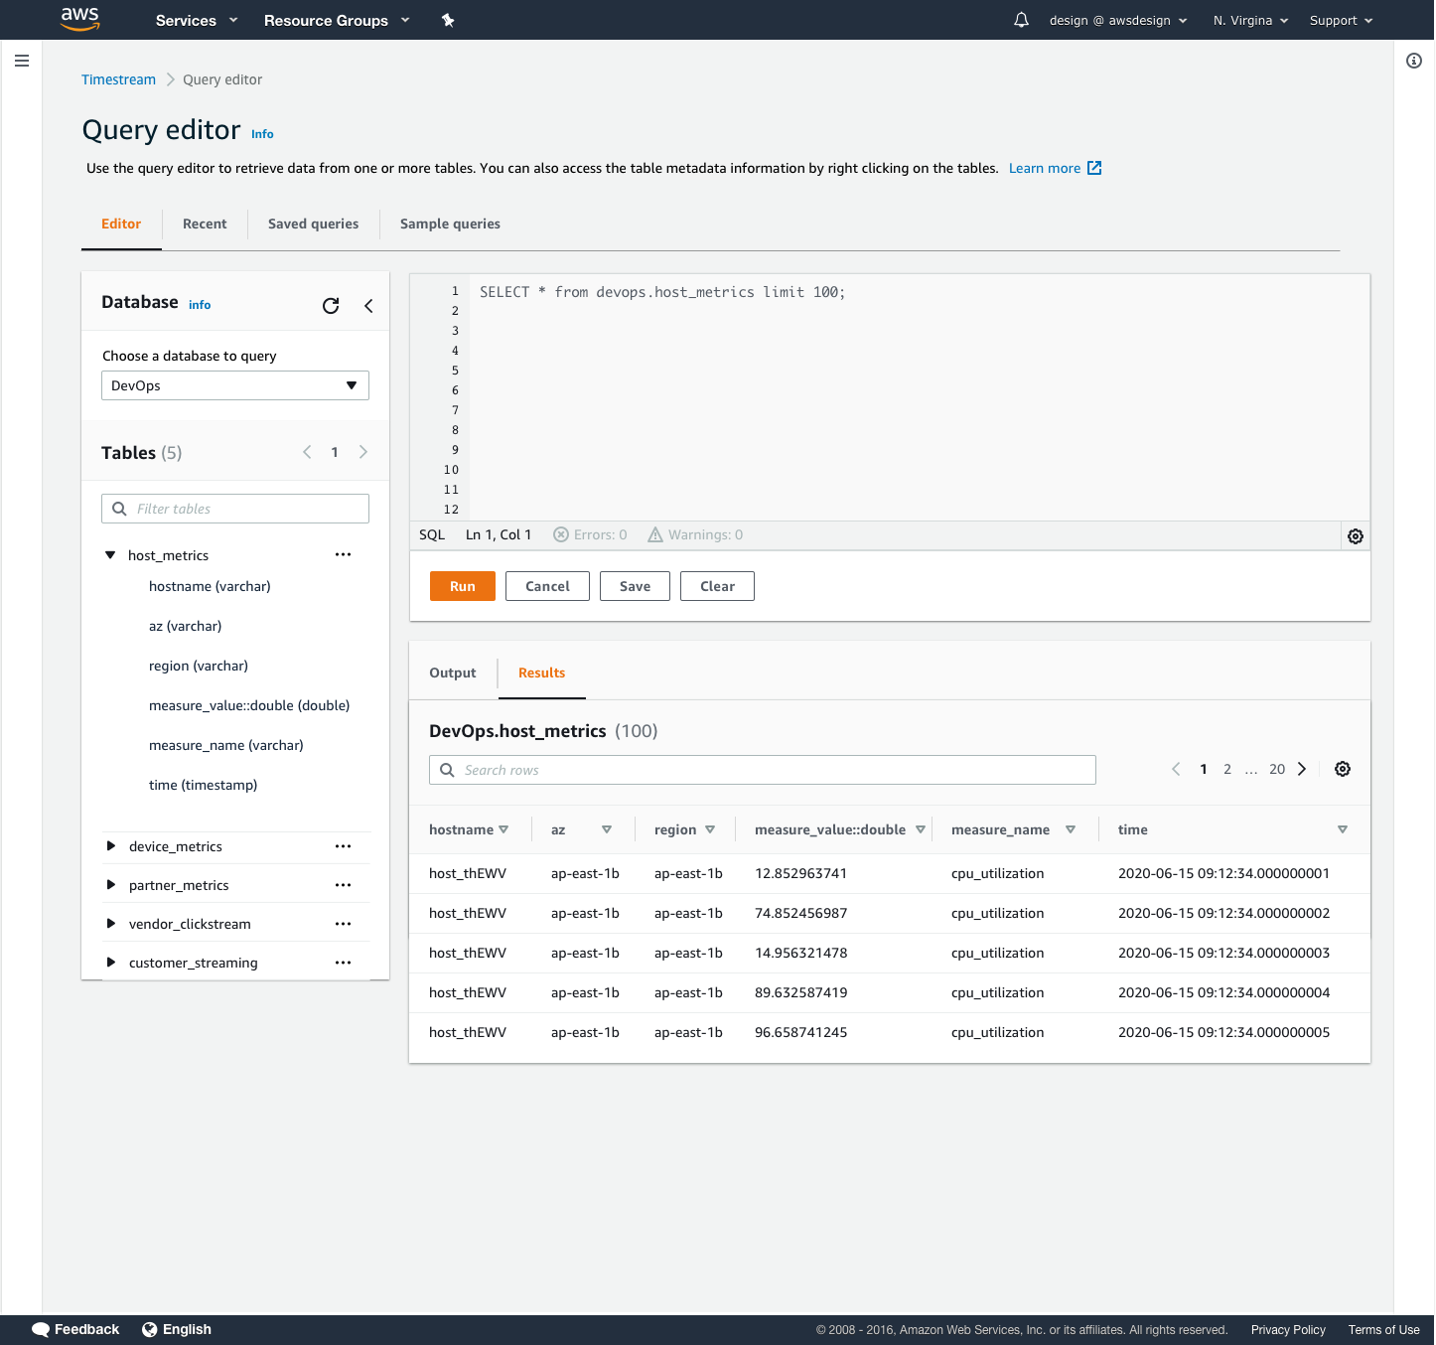The height and width of the screenshot is (1345, 1436).
Task: Click the English language globe icon
Action: point(149,1329)
